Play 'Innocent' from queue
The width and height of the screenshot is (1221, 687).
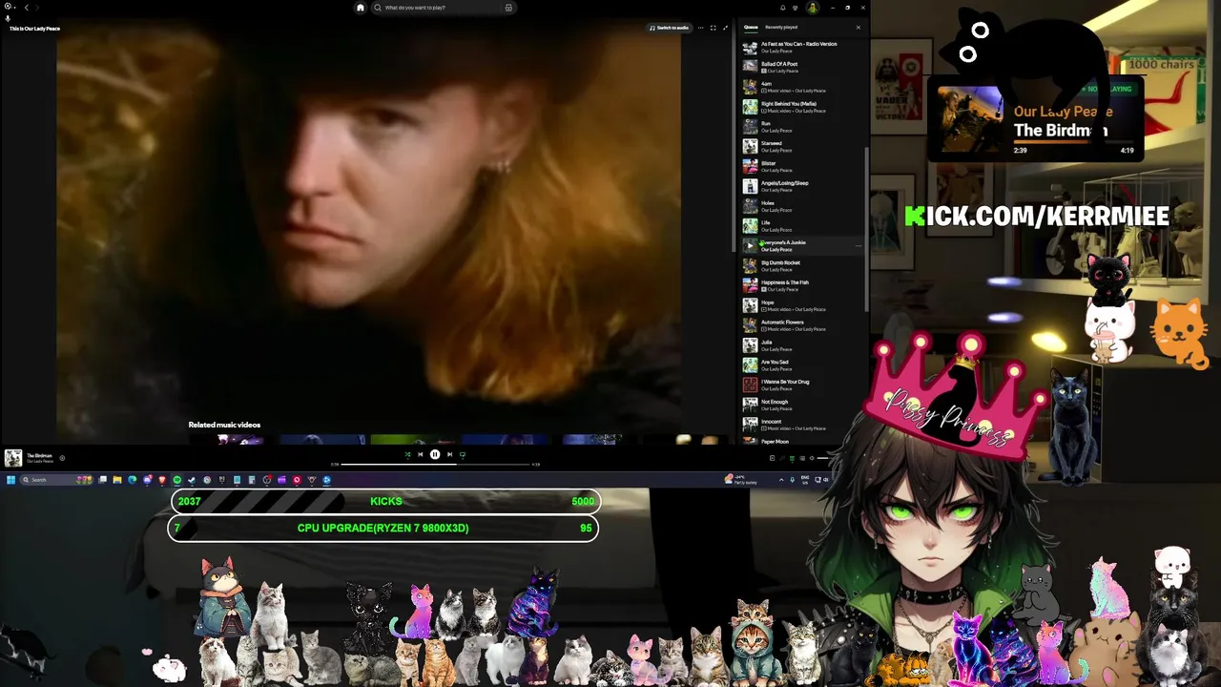tap(802, 425)
